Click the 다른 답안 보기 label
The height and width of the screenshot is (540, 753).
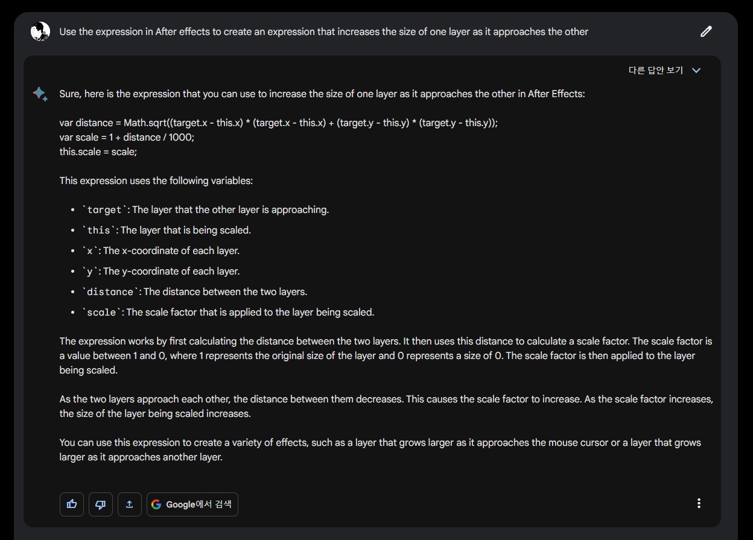tap(656, 71)
